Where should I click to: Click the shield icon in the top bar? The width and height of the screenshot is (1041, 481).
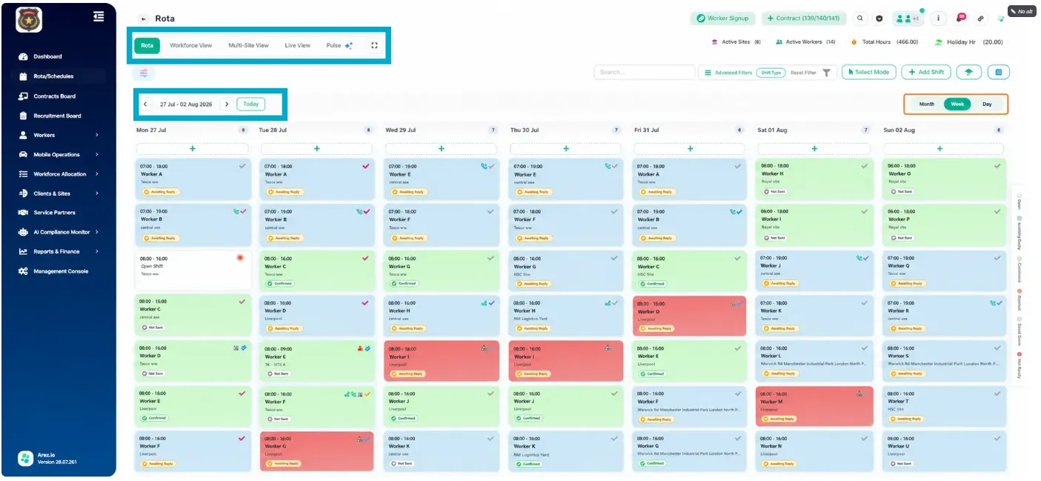click(879, 19)
